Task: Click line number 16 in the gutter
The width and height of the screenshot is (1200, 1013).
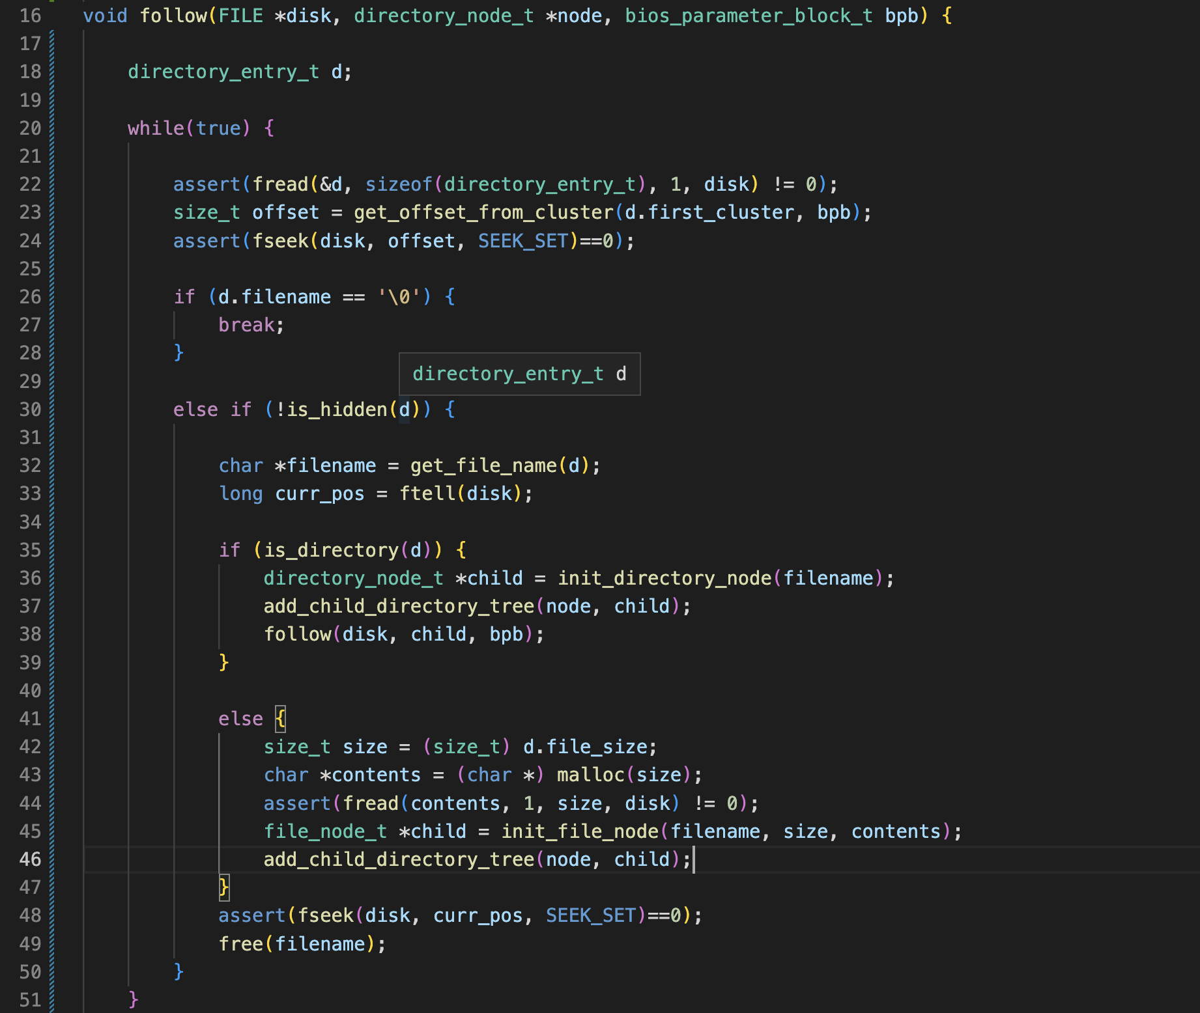Action: pyautogui.click(x=30, y=16)
